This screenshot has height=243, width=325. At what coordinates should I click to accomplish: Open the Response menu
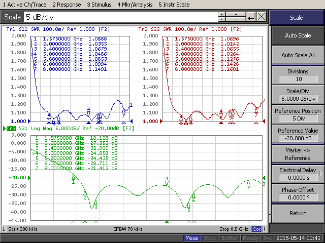pyautogui.click(x=67, y=5)
